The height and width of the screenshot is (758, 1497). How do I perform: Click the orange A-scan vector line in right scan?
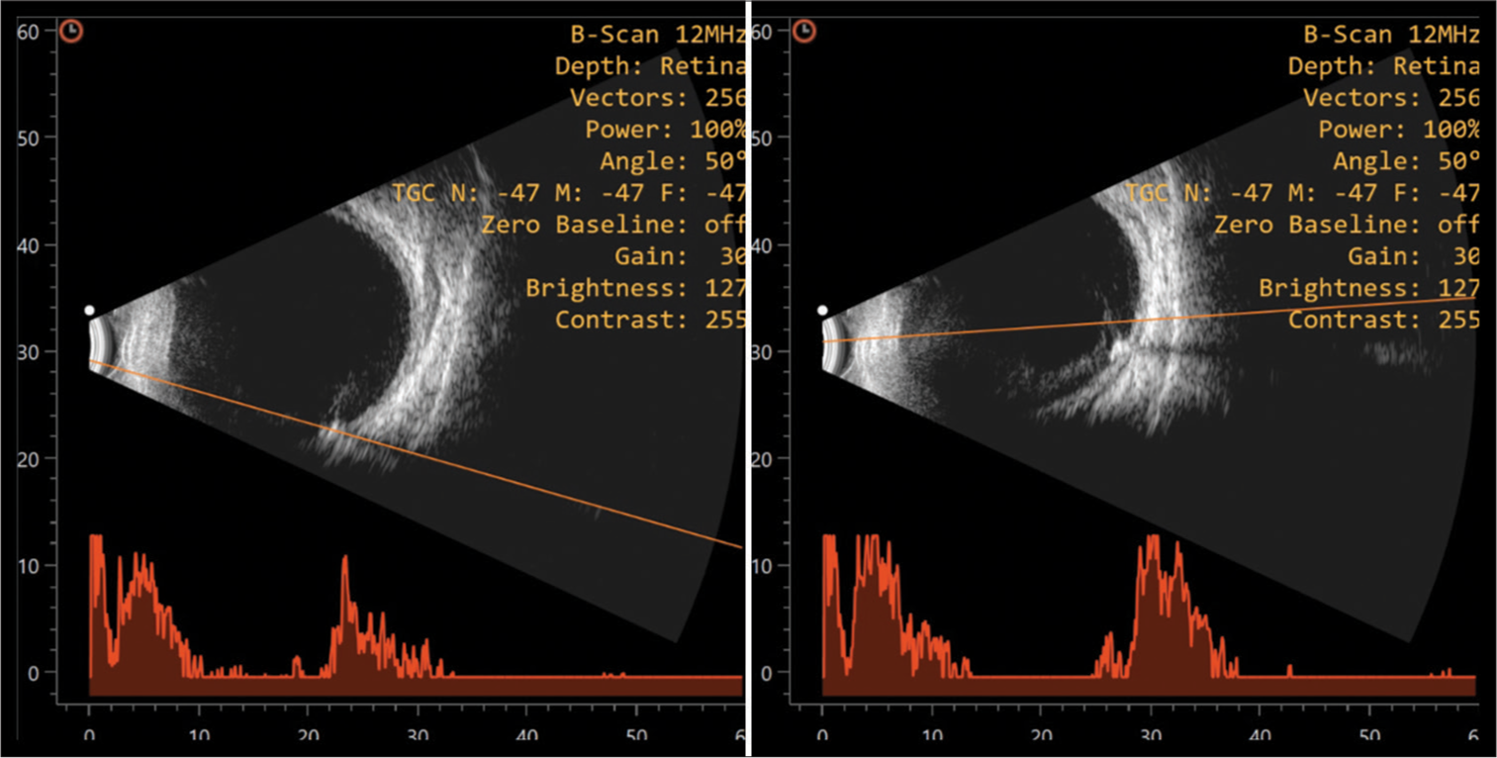point(1148,319)
